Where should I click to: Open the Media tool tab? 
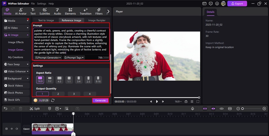tap(7, 11)
